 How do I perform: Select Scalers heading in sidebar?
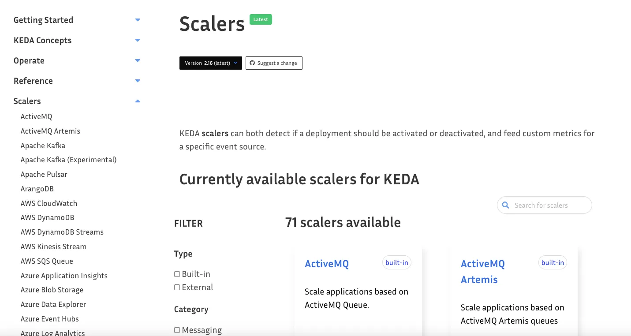[27, 101]
